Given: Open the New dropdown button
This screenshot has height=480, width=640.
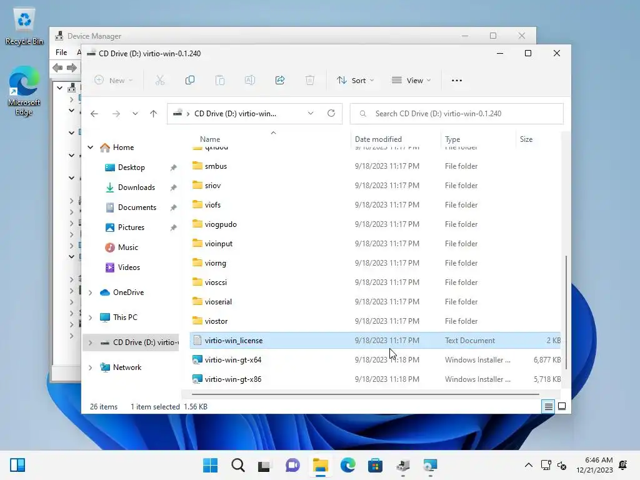Looking at the screenshot, I should point(114,81).
